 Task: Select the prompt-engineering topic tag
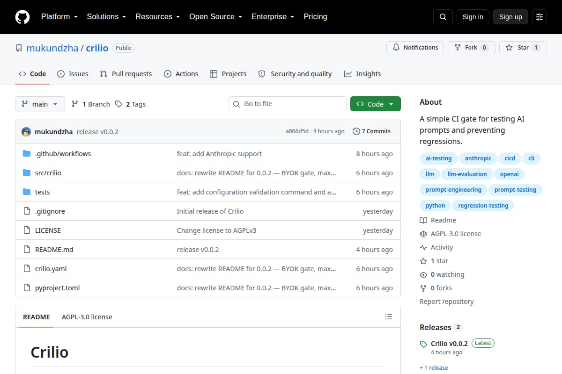pos(453,190)
